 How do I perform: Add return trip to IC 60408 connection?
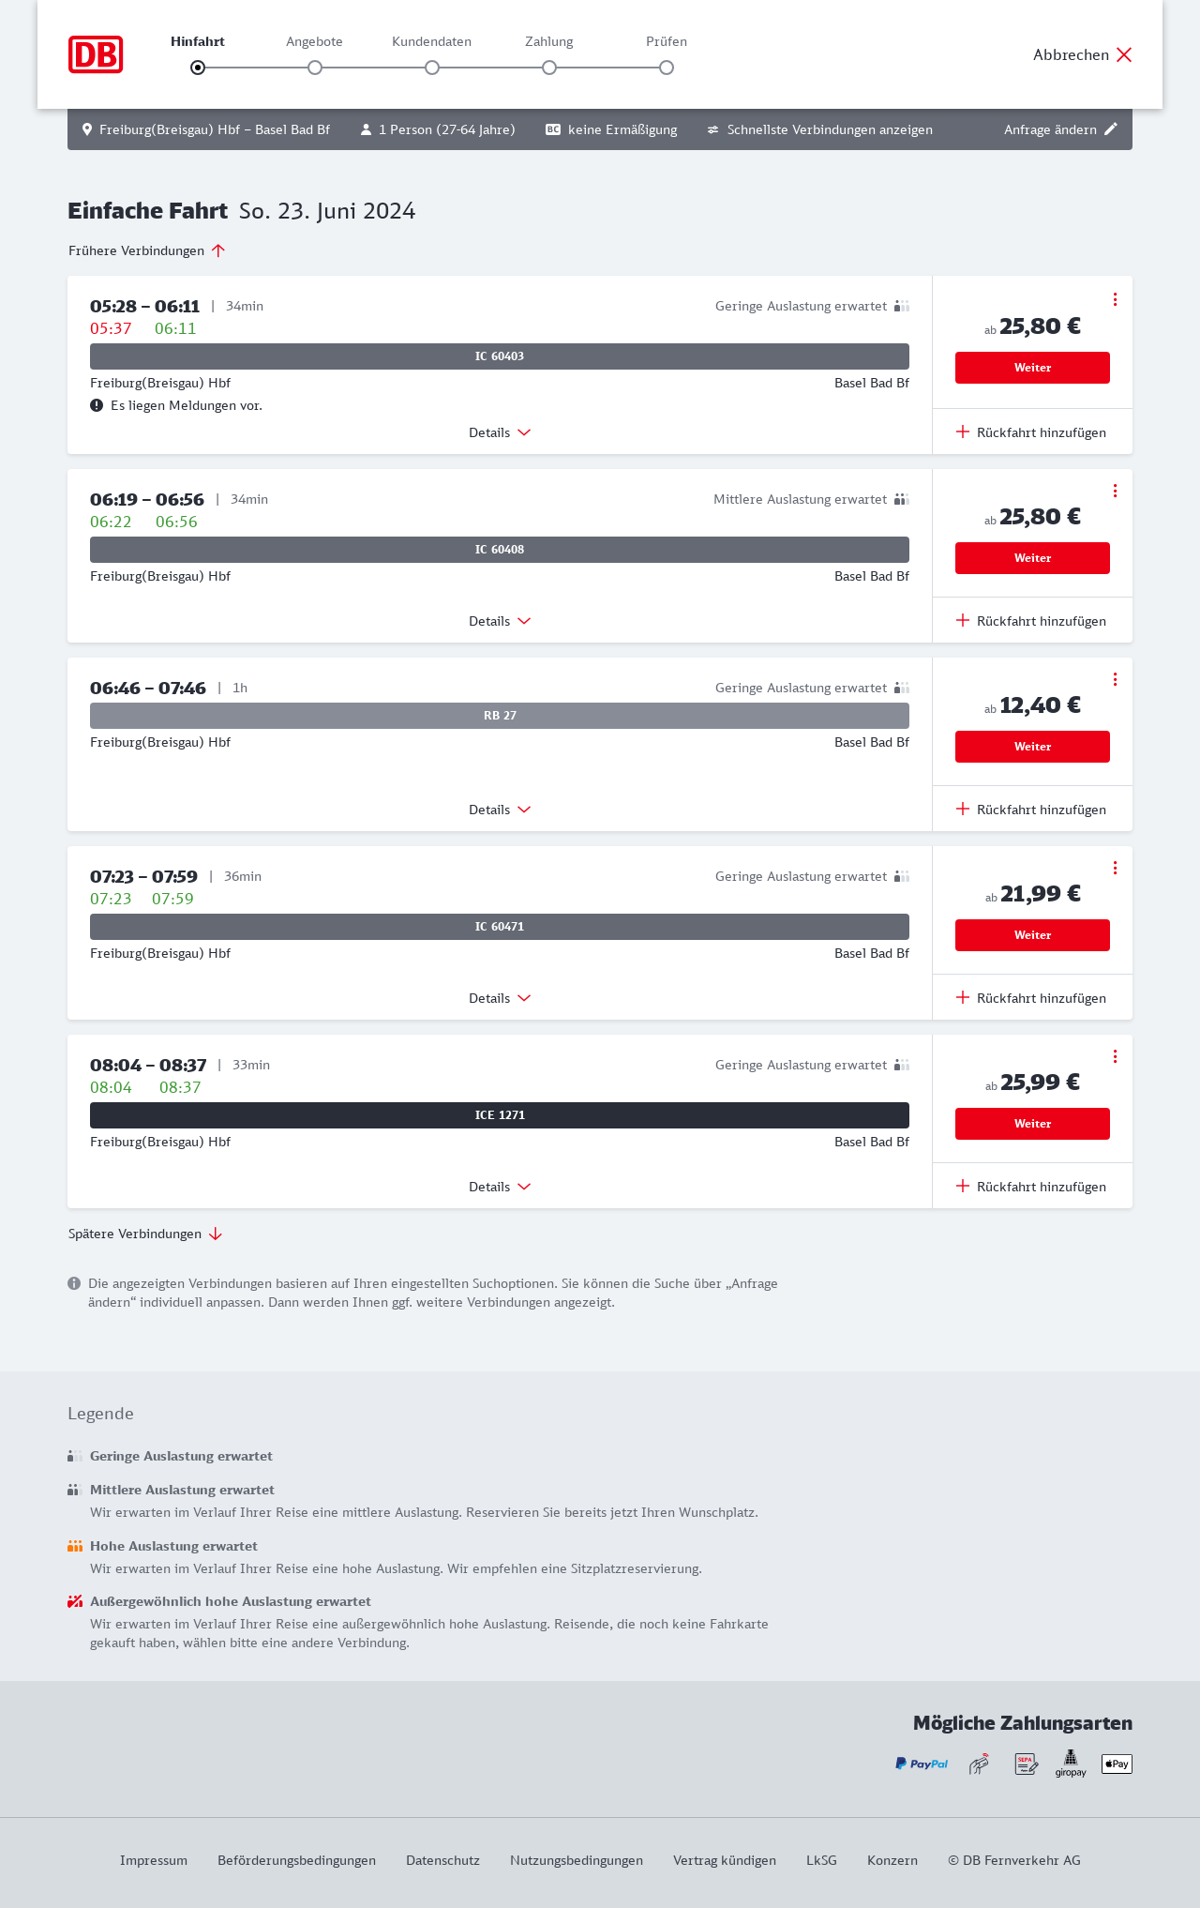[x=1031, y=621]
